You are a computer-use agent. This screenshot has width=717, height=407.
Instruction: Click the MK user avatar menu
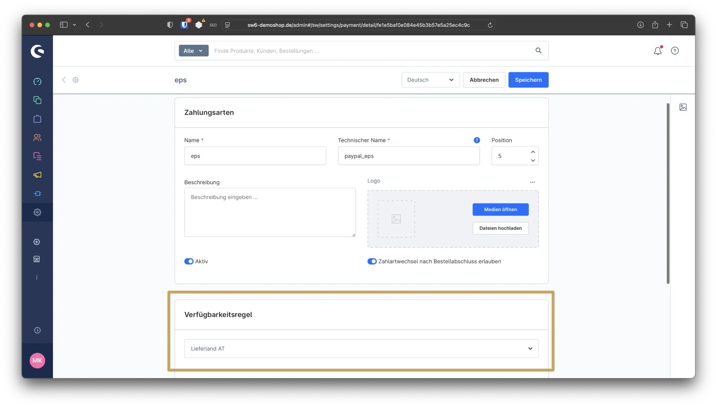click(37, 360)
